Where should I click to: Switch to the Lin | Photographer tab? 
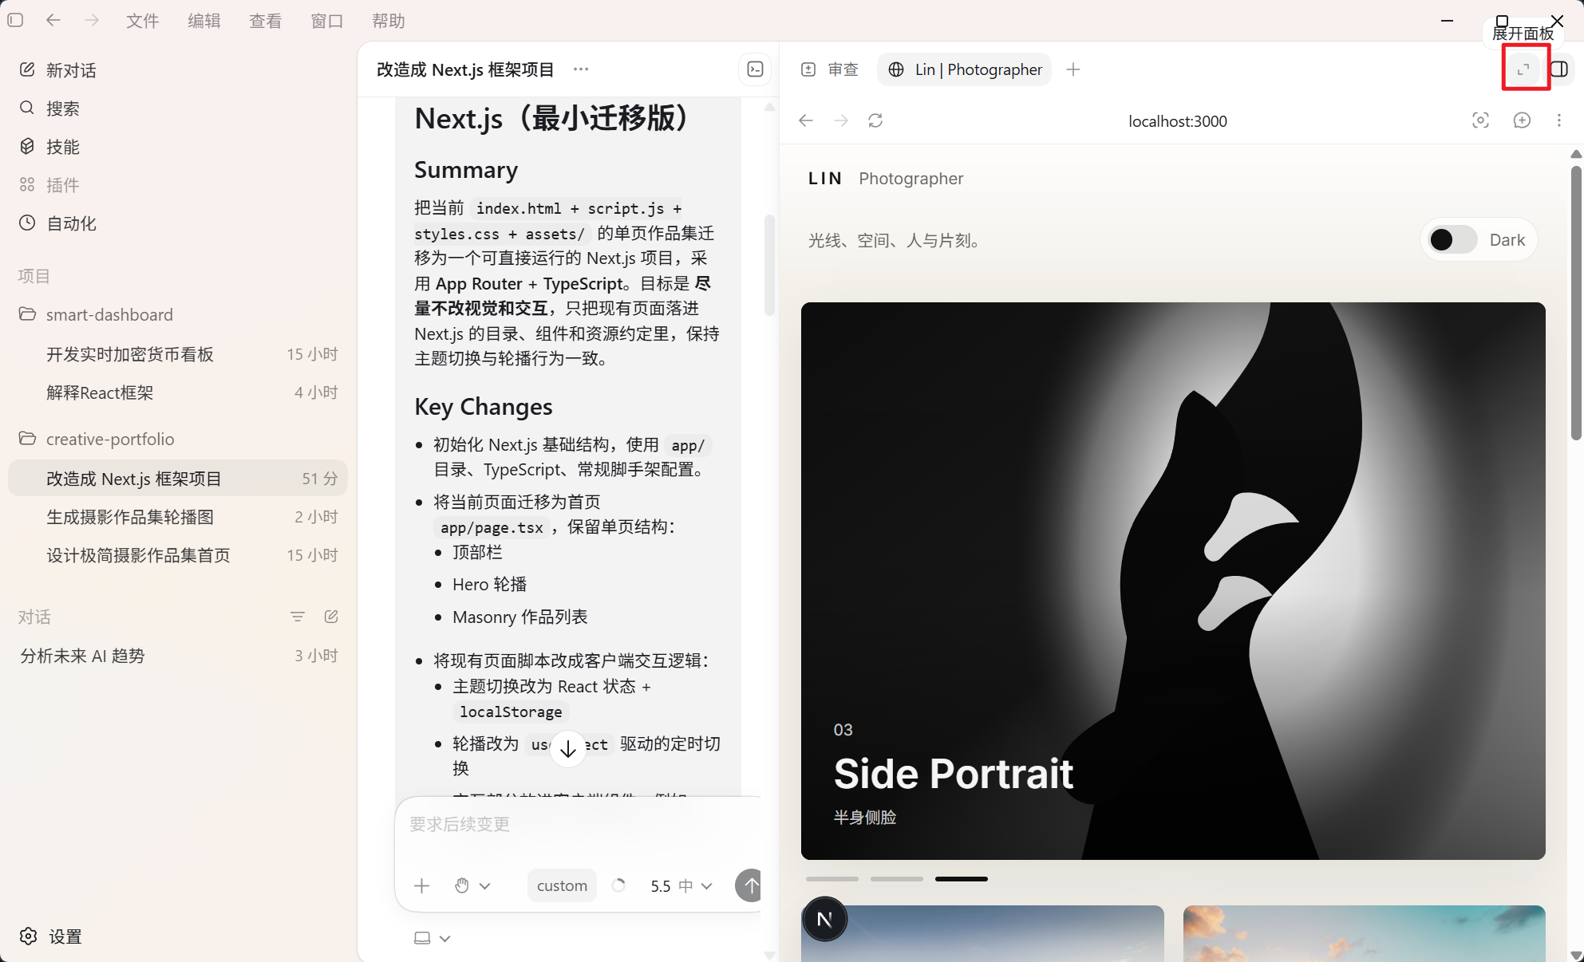[x=965, y=69]
